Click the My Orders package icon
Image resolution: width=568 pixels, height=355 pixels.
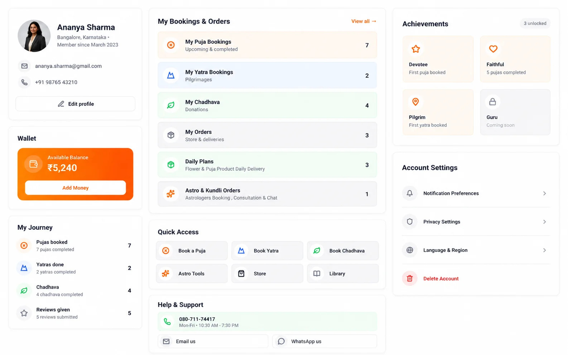click(x=171, y=135)
